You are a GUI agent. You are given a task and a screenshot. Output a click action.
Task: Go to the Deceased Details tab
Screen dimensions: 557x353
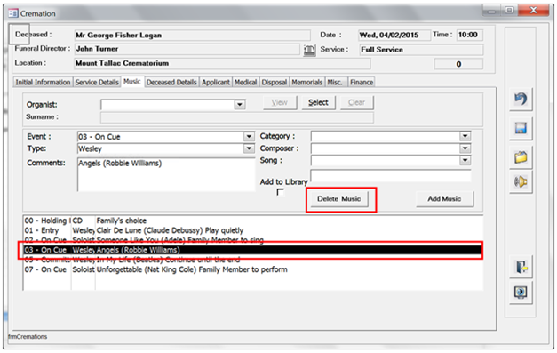pos(171,82)
